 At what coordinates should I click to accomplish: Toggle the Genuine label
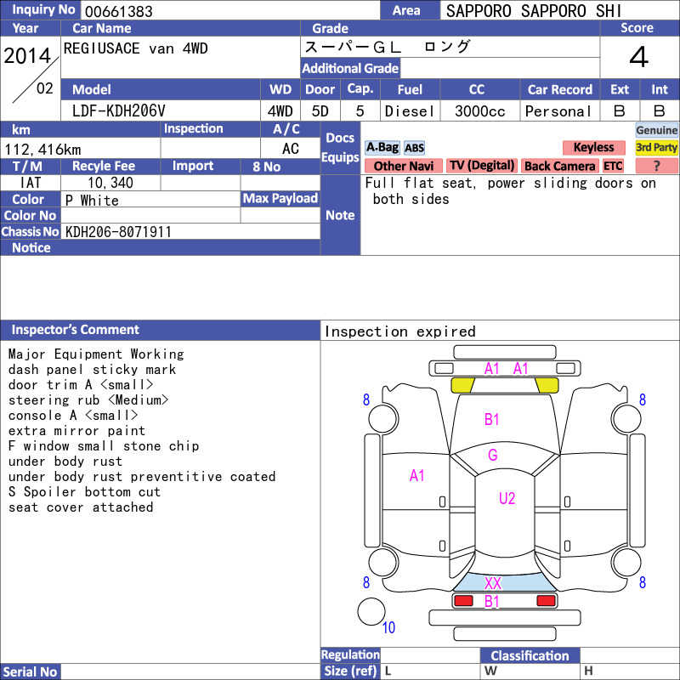pos(656,130)
